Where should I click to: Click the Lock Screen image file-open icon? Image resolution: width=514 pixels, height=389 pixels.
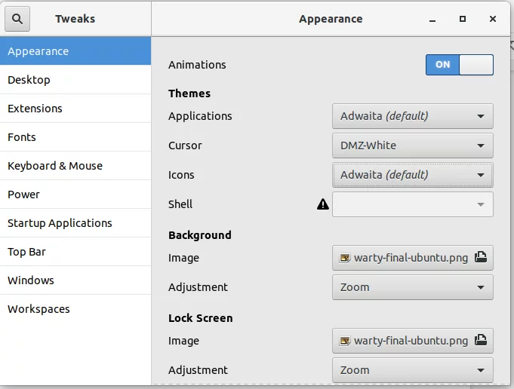[x=482, y=341]
